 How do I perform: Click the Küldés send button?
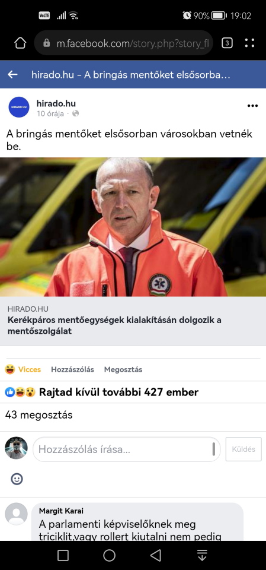coord(243,449)
